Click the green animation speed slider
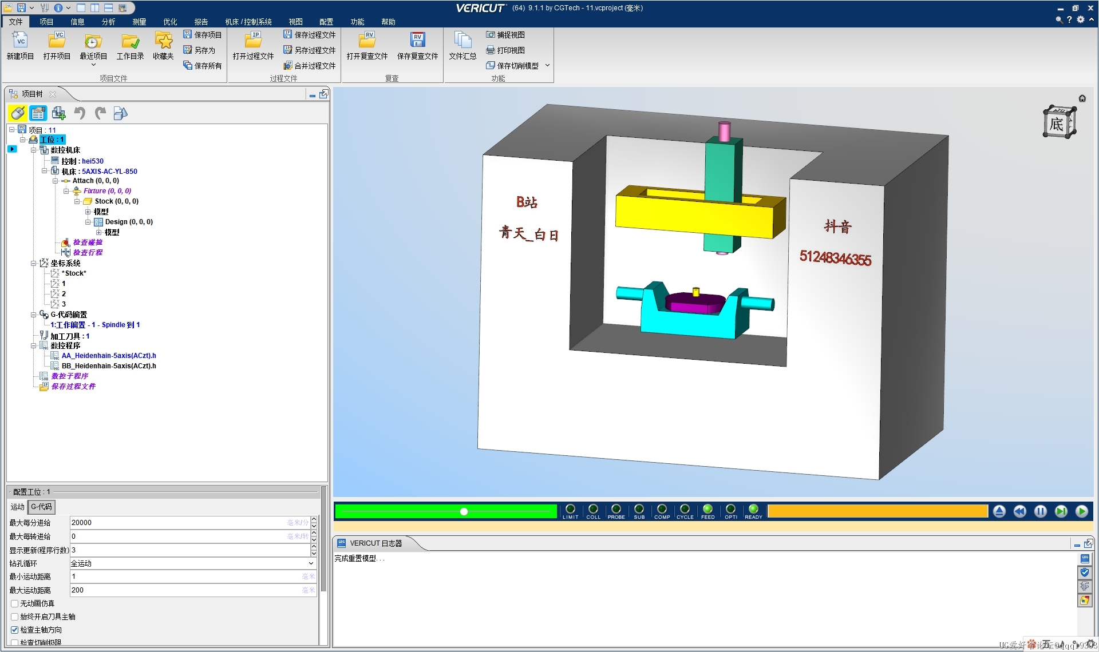This screenshot has width=1099, height=652. tap(446, 511)
